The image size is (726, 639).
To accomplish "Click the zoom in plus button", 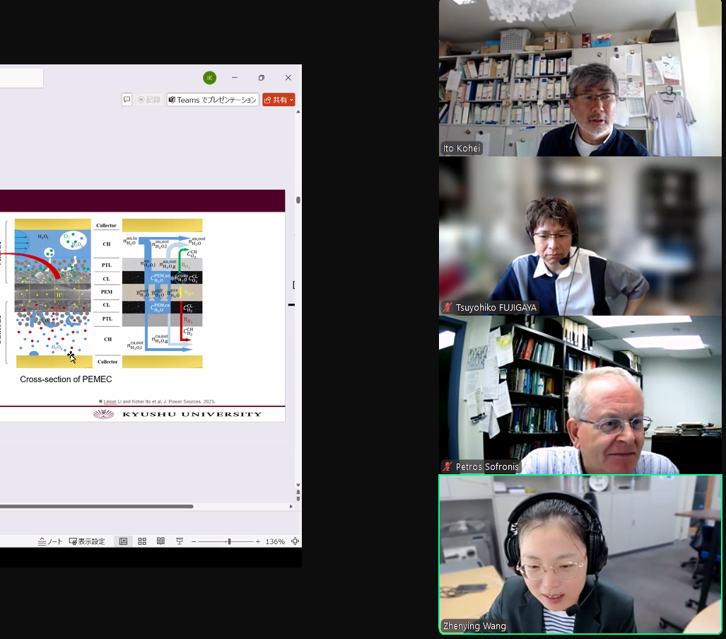I will tap(258, 541).
